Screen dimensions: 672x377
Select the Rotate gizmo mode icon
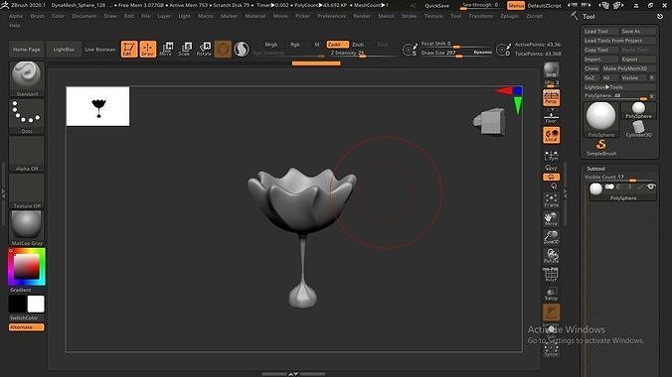(x=204, y=49)
